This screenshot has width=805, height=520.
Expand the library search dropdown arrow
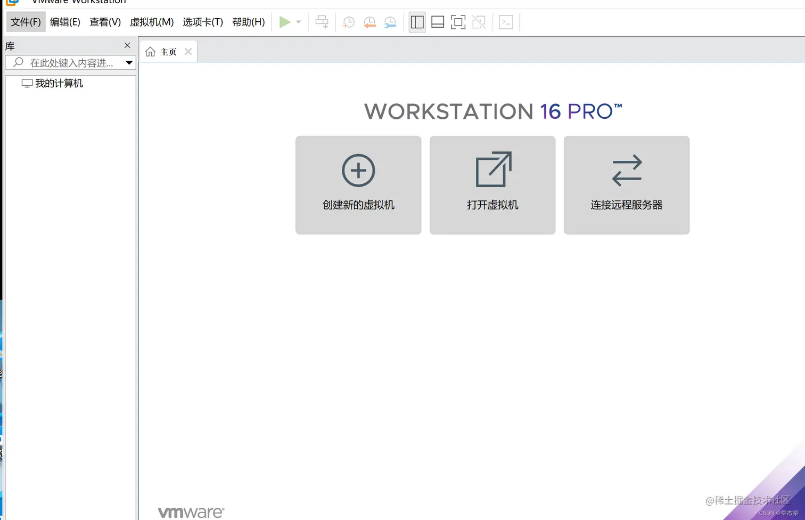coord(129,63)
